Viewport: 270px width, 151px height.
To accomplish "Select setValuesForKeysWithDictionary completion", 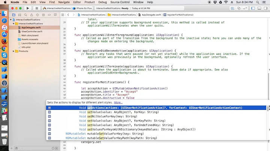I will pyautogui.click(x=156, y=129).
